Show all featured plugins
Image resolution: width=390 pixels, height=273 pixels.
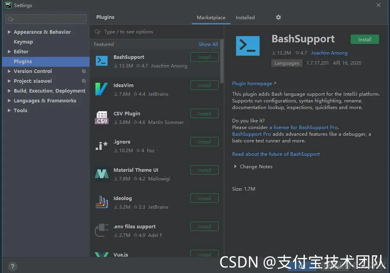tap(208, 44)
